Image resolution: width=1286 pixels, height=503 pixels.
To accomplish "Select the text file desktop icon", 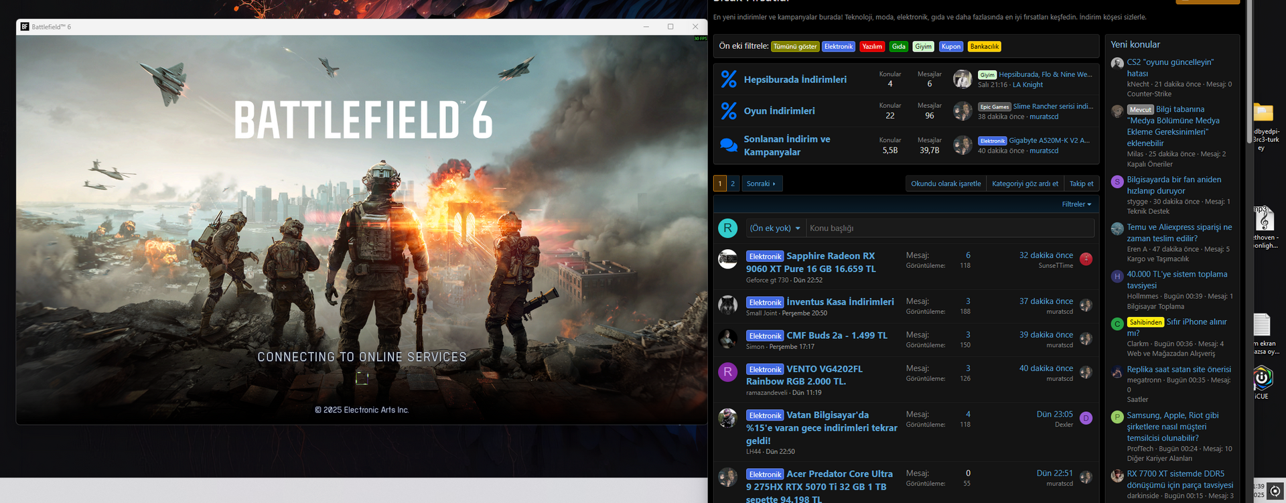I will click(x=1262, y=325).
